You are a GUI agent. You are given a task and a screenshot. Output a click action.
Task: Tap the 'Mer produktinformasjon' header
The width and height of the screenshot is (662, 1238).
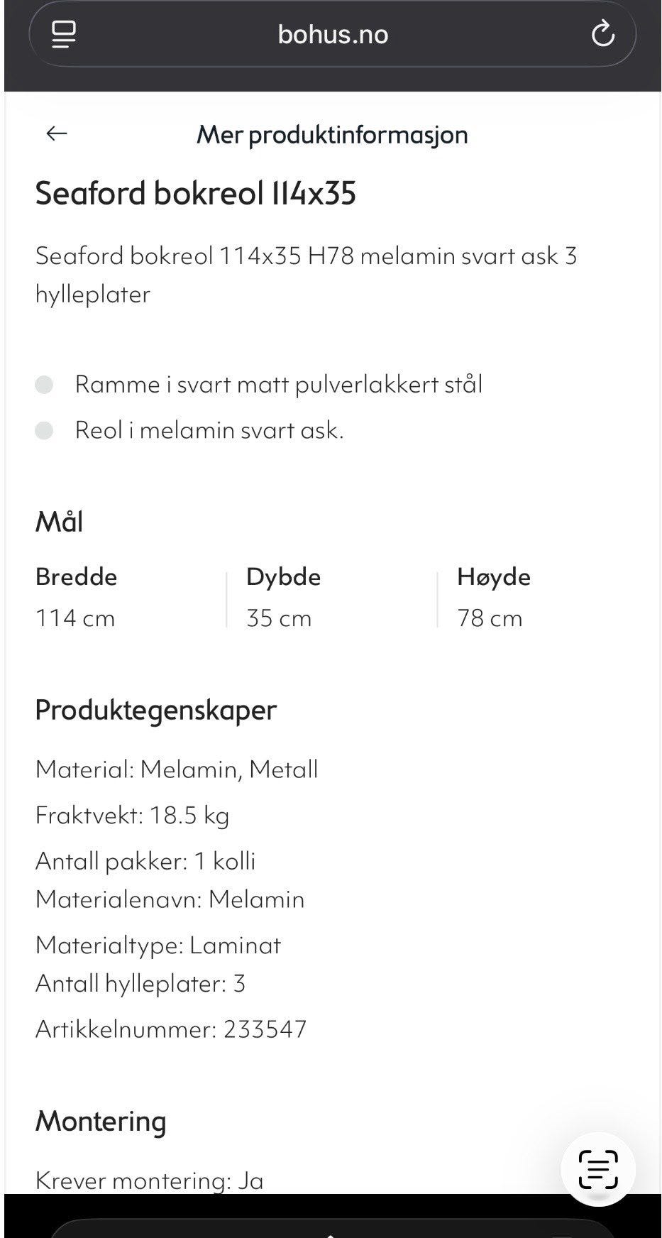tap(331, 135)
